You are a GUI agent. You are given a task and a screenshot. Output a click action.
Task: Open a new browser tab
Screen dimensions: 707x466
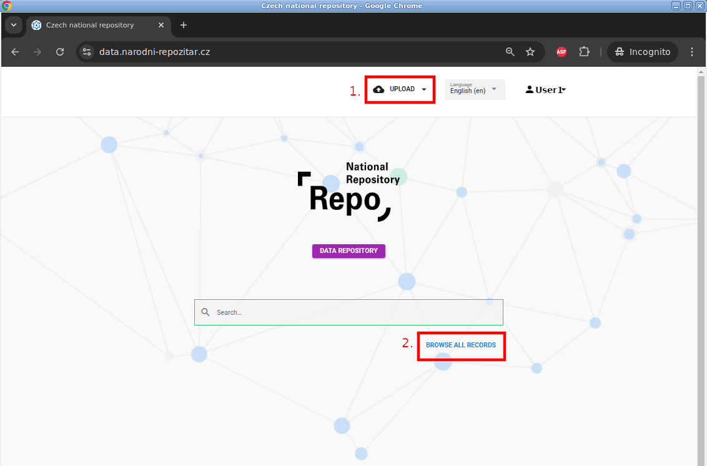point(184,25)
